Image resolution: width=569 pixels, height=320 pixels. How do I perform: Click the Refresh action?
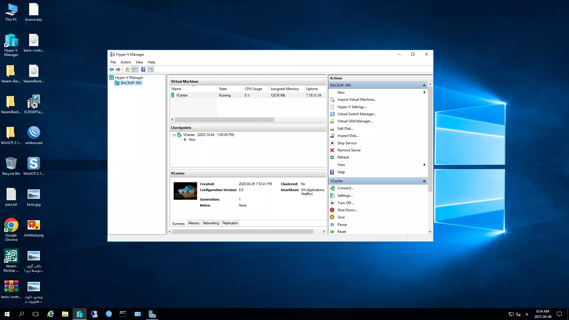pos(343,157)
